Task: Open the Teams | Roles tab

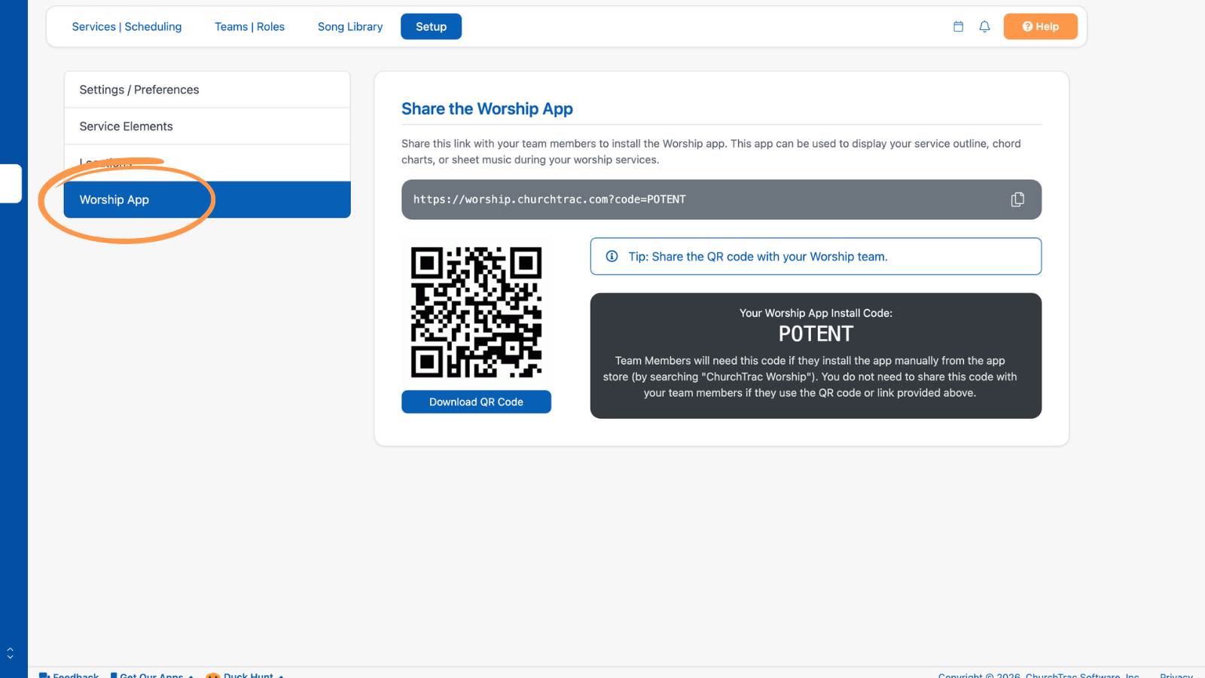Action: click(249, 26)
